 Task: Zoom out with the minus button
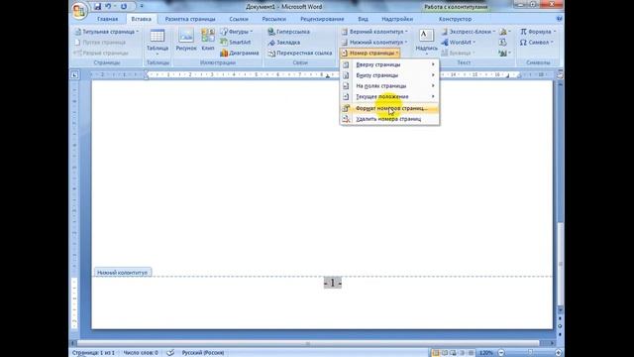click(x=501, y=353)
